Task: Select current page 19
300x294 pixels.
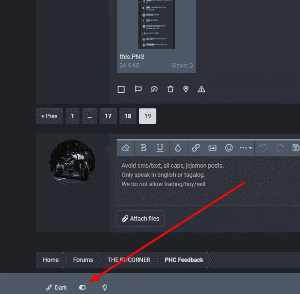Action: (x=148, y=116)
